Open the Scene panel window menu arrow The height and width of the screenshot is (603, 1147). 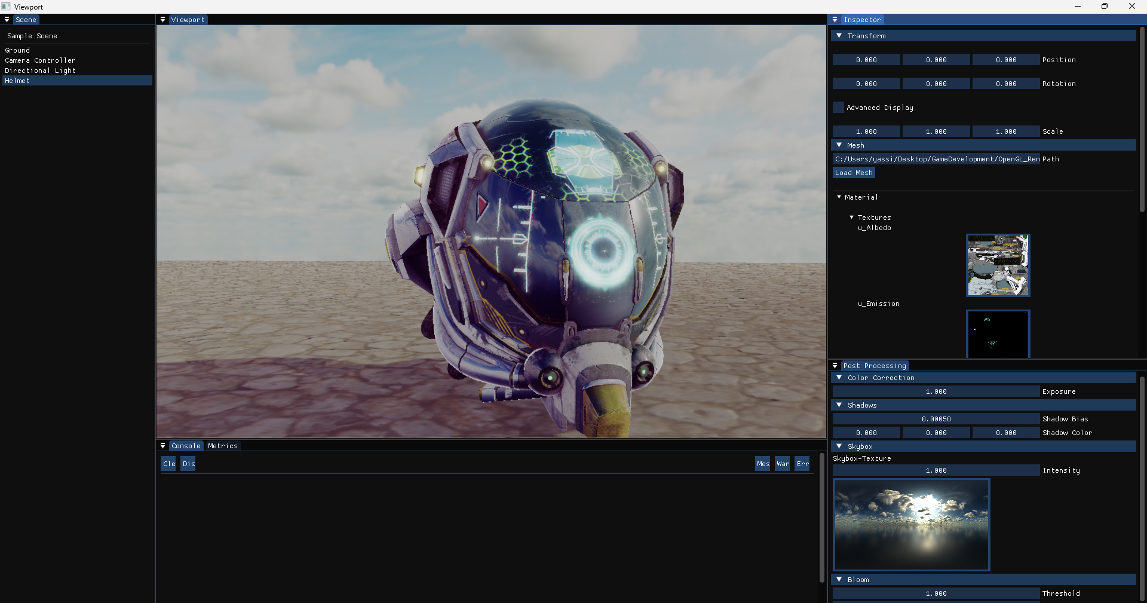[7, 20]
